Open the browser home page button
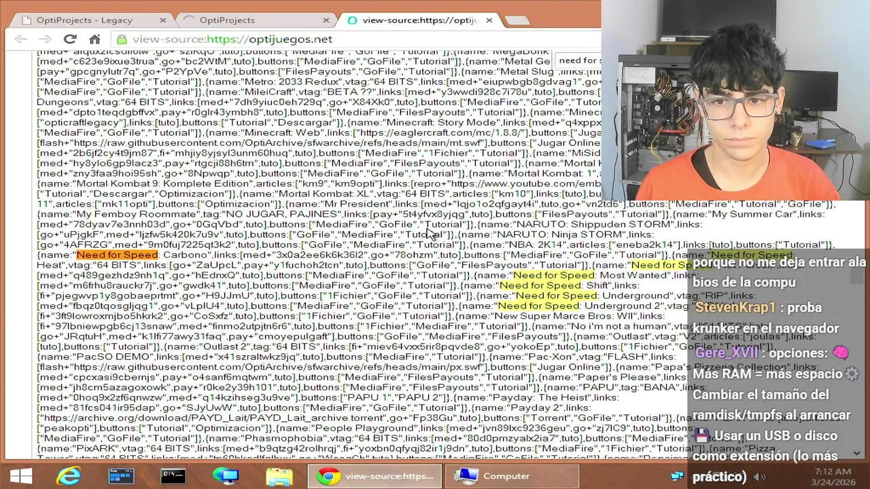The height and width of the screenshot is (489, 870). coord(94,39)
